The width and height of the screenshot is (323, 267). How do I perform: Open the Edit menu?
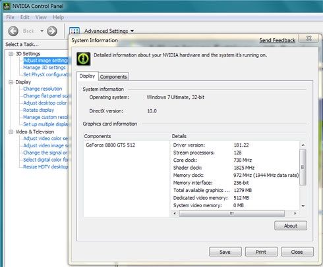click(25, 17)
